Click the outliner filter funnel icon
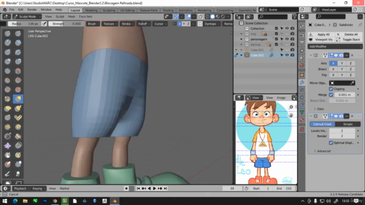 point(294,17)
